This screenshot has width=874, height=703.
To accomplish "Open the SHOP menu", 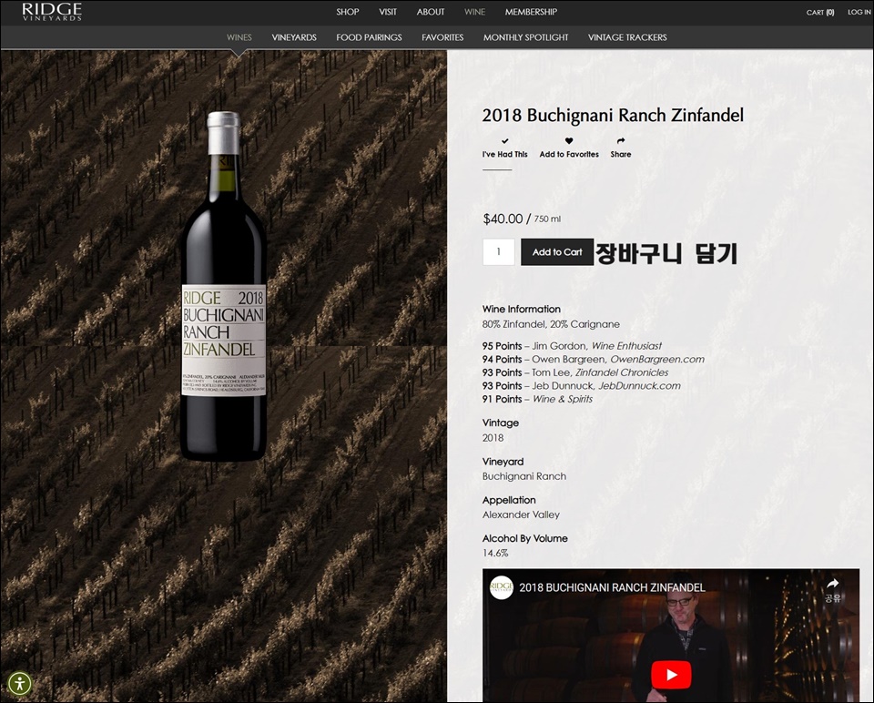I will (x=347, y=12).
